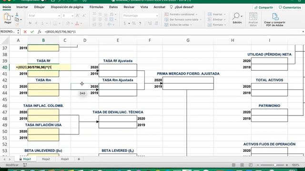
Task: Click the italic K icon
Action: [36, 23]
